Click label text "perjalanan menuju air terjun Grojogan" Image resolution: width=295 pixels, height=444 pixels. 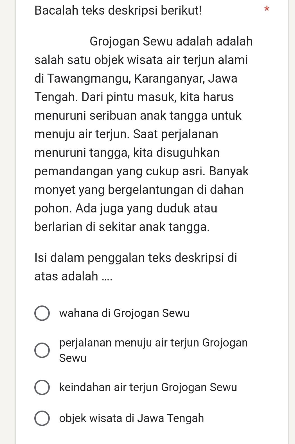pos(154,343)
